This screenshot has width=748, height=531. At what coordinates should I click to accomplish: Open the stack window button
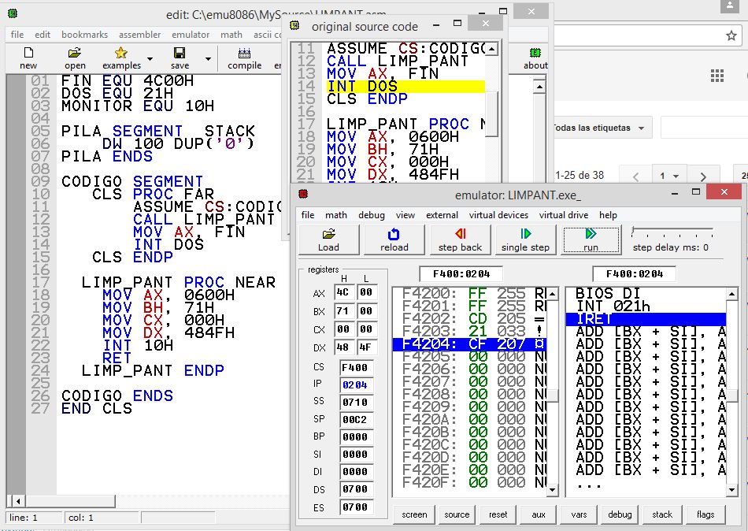(662, 514)
